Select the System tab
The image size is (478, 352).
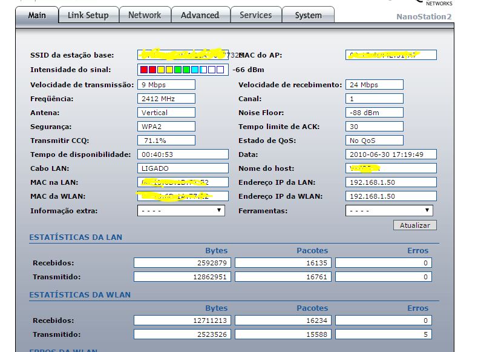(x=308, y=15)
